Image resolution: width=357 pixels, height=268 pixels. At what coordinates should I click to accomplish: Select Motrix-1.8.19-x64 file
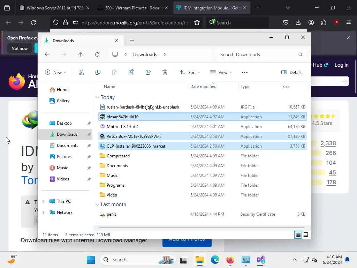tap(202, 126)
